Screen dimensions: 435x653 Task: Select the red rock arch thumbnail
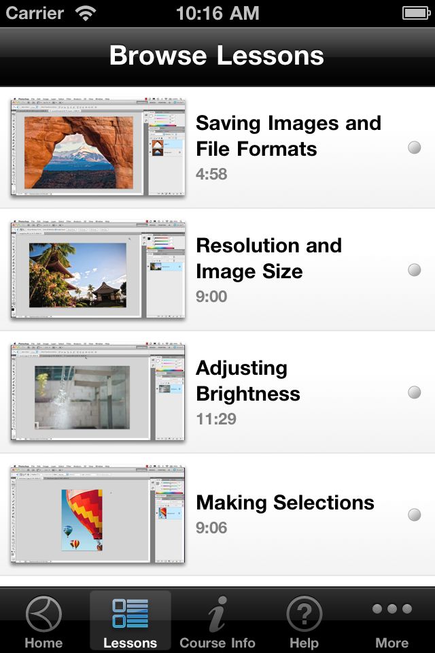pyautogui.click(x=98, y=147)
